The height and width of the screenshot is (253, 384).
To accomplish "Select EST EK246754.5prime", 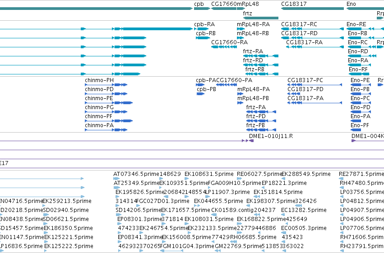I will coord(164,229).
